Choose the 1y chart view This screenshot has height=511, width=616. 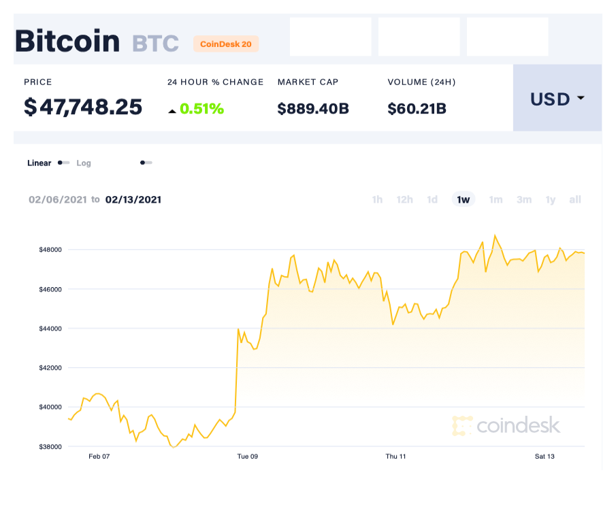(x=551, y=199)
